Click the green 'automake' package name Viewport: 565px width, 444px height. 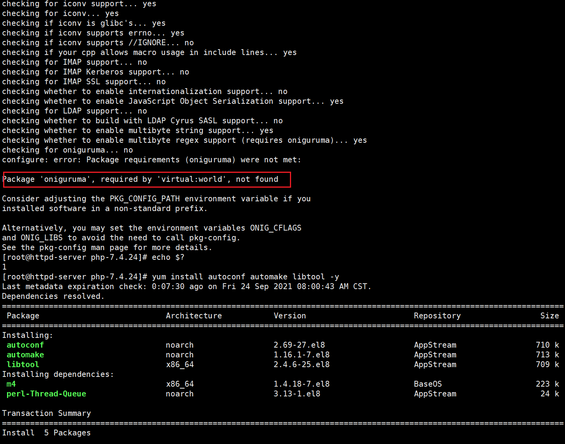coord(25,355)
